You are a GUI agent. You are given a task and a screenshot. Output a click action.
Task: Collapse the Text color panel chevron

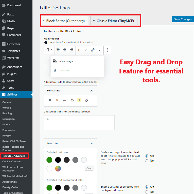pyautogui.click(x=92, y=144)
